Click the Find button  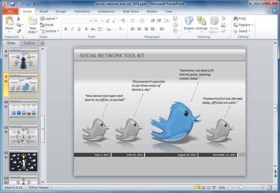tap(239, 18)
